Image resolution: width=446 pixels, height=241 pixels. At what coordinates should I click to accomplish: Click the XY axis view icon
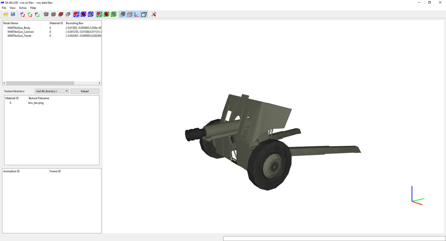pyautogui.click(x=30, y=14)
